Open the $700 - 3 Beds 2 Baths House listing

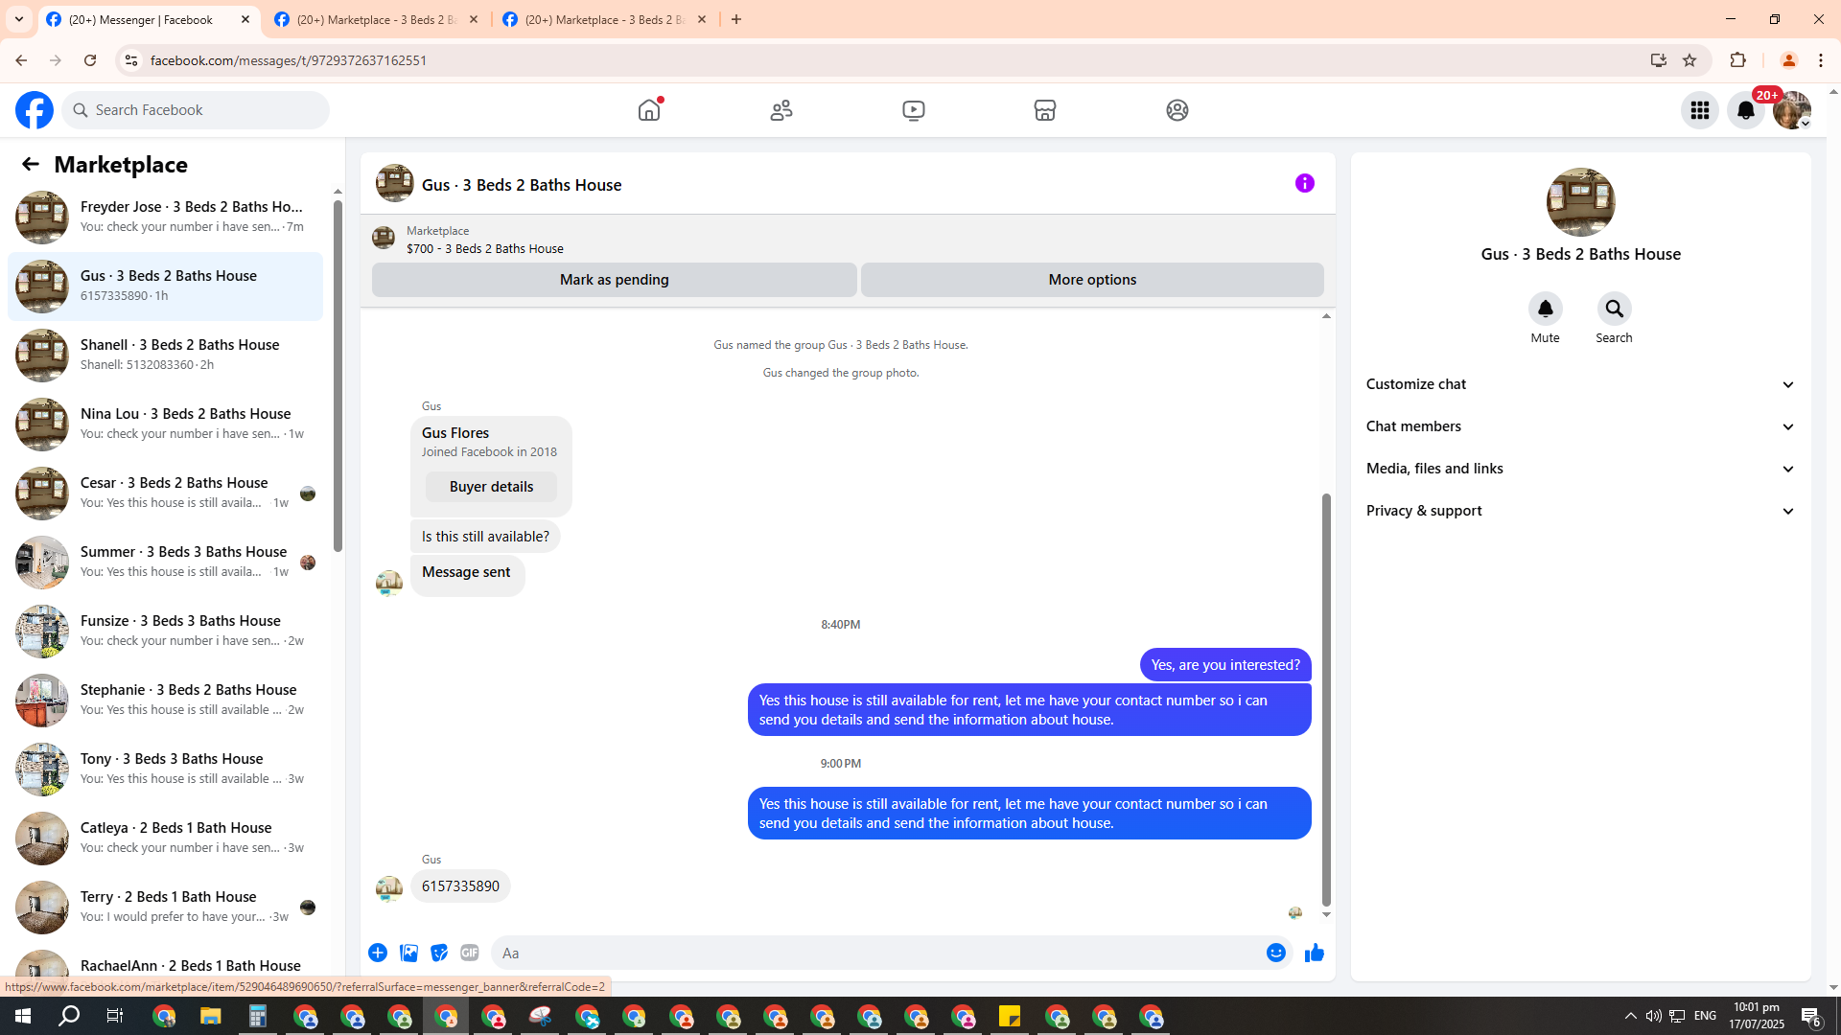click(485, 248)
